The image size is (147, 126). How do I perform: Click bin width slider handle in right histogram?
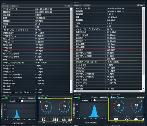95,100
